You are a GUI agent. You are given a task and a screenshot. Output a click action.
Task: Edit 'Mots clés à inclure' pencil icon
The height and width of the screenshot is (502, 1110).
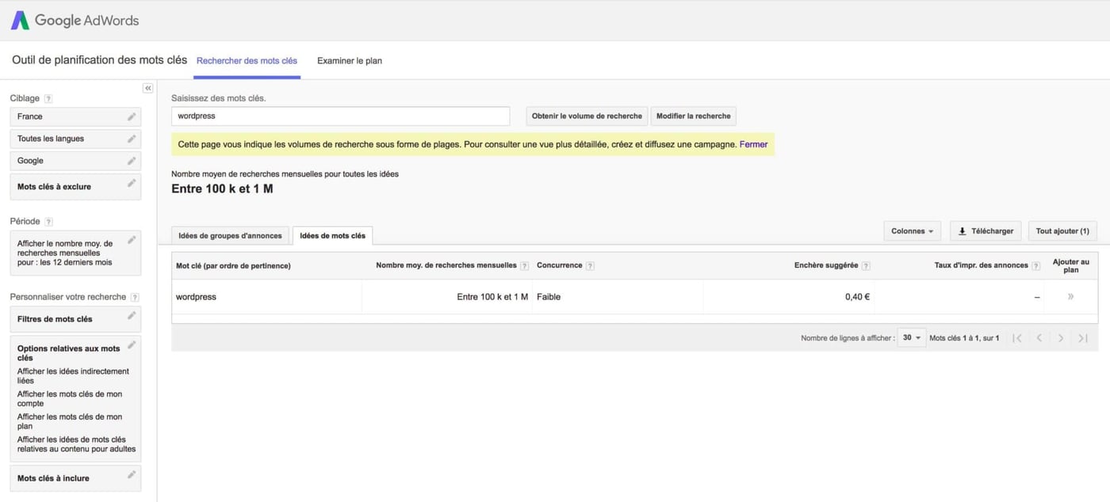(x=132, y=476)
